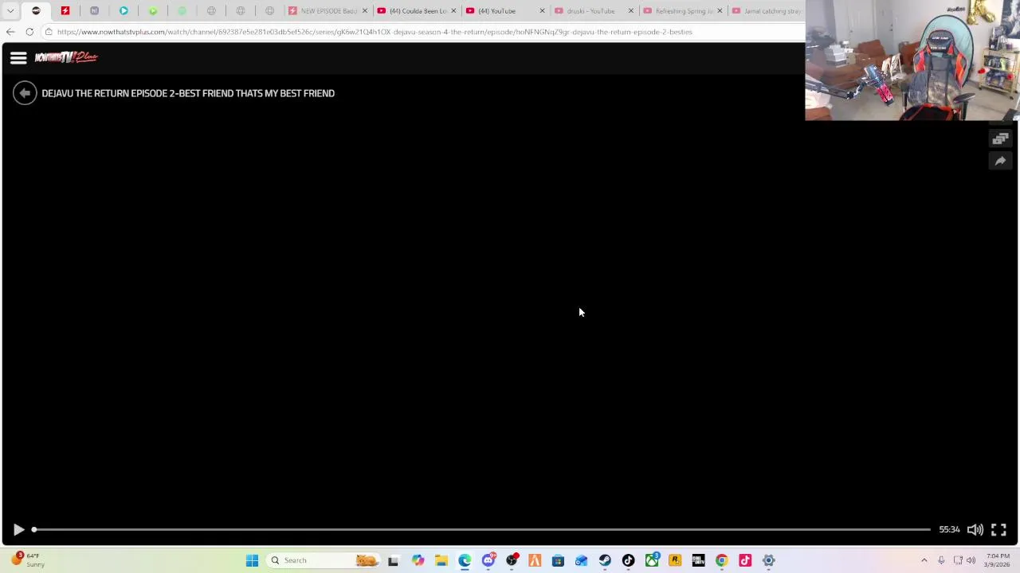The height and width of the screenshot is (573, 1020).
Task: Open Microsoft Store from the taskbar
Action: click(558, 560)
